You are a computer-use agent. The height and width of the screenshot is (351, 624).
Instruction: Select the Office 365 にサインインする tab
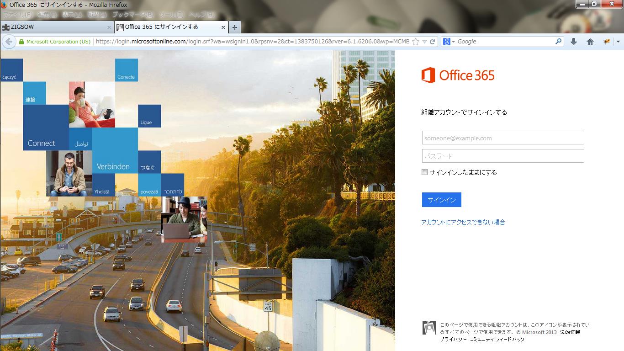pyautogui.click(x=171, y=27)
